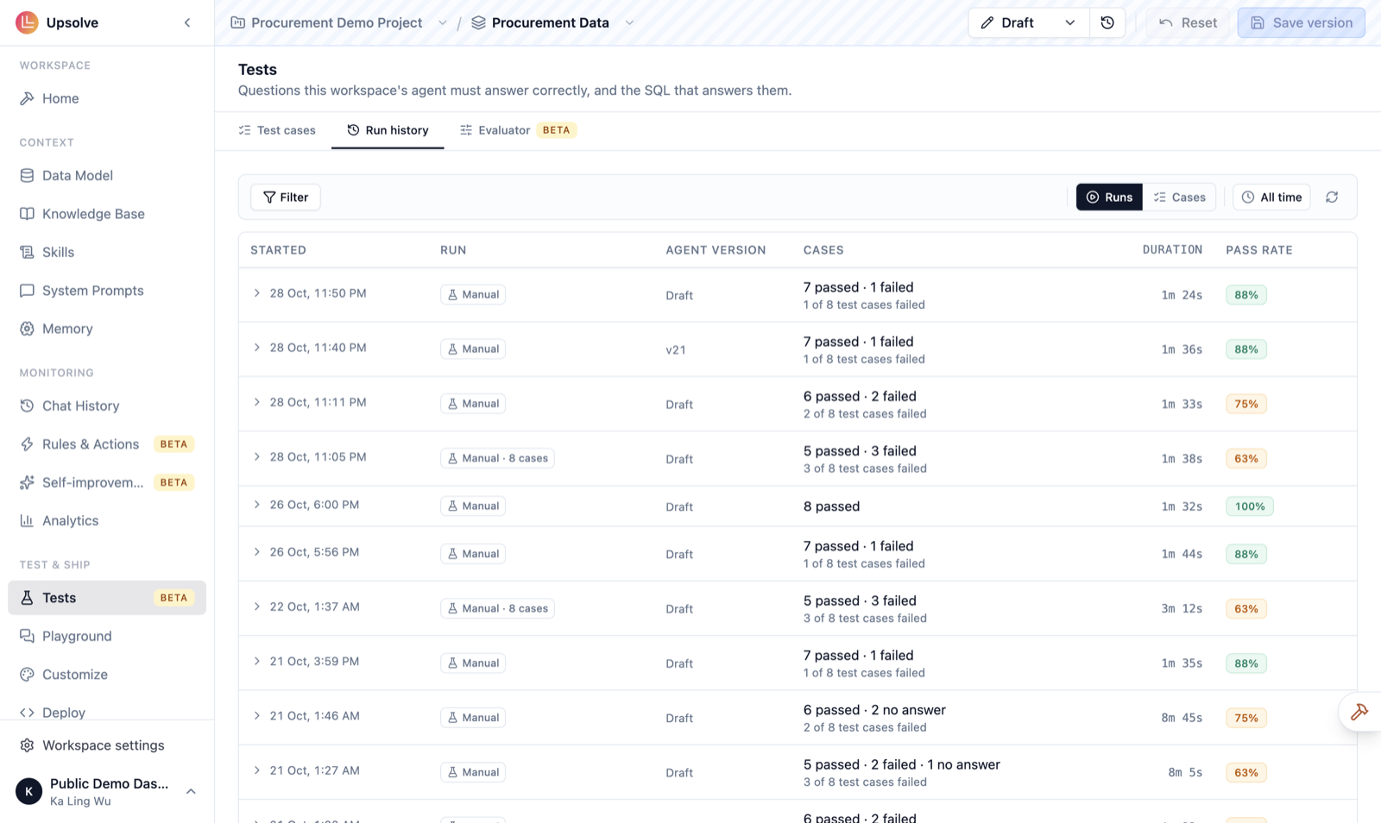Click the Deploy code icon
This screenshot has height=823, width=1381.
(x=27, y=713)
